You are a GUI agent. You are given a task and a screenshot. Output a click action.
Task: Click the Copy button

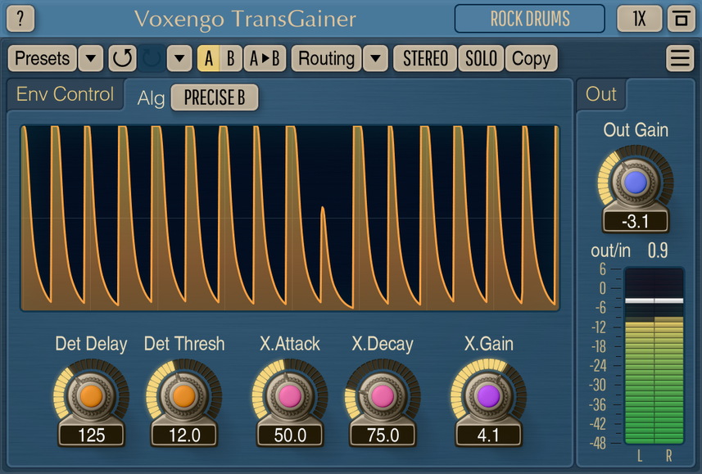coord(531,58)
